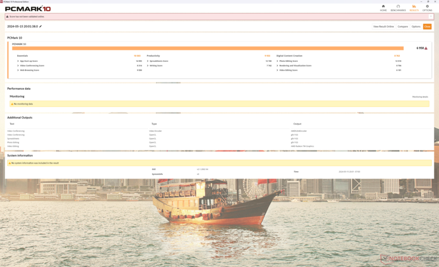Open the Home tab icon

(383, 7)
